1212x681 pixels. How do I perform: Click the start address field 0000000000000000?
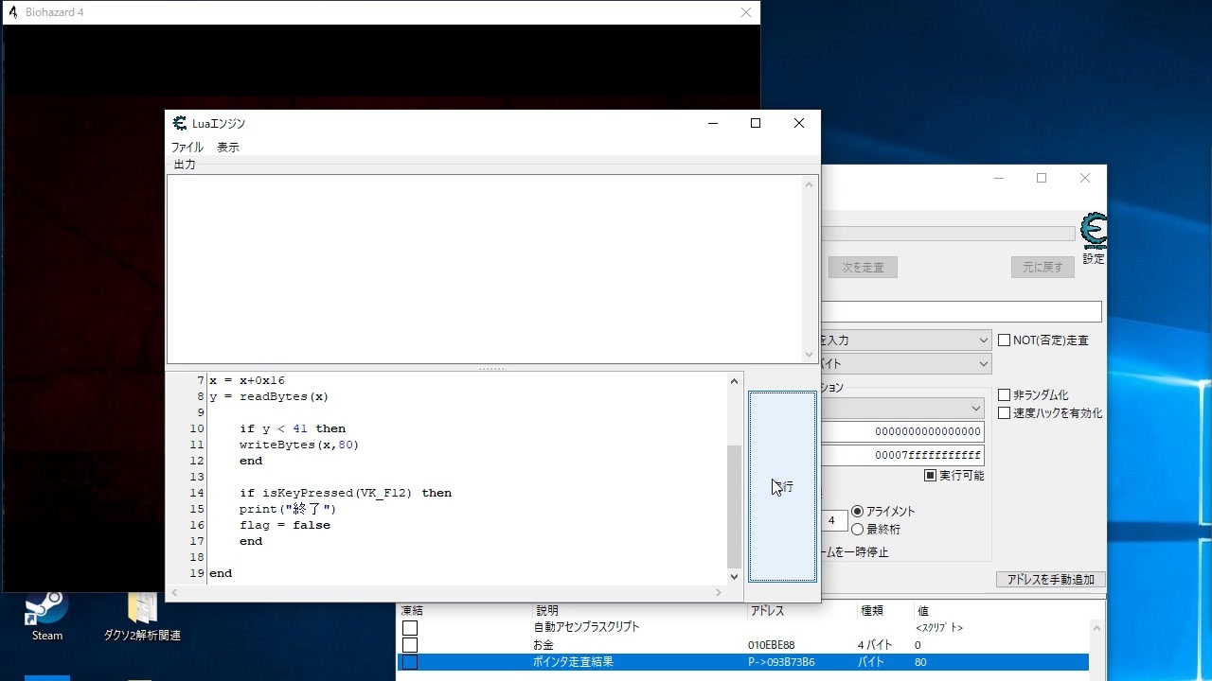click(903, 432)
